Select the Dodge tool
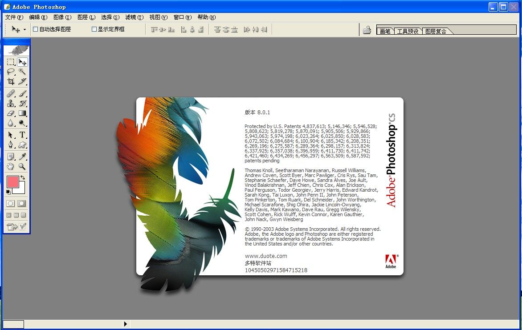 (x=22, y=123)
